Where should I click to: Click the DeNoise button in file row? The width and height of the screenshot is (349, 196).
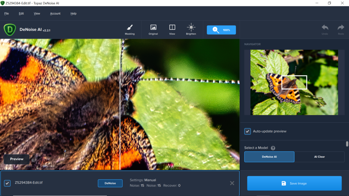110,183
